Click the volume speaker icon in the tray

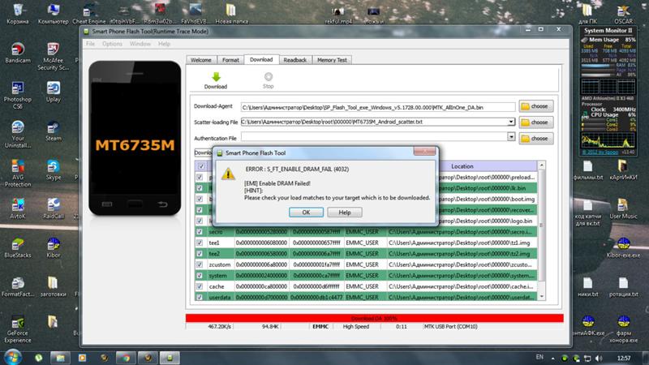coord(599,358)
